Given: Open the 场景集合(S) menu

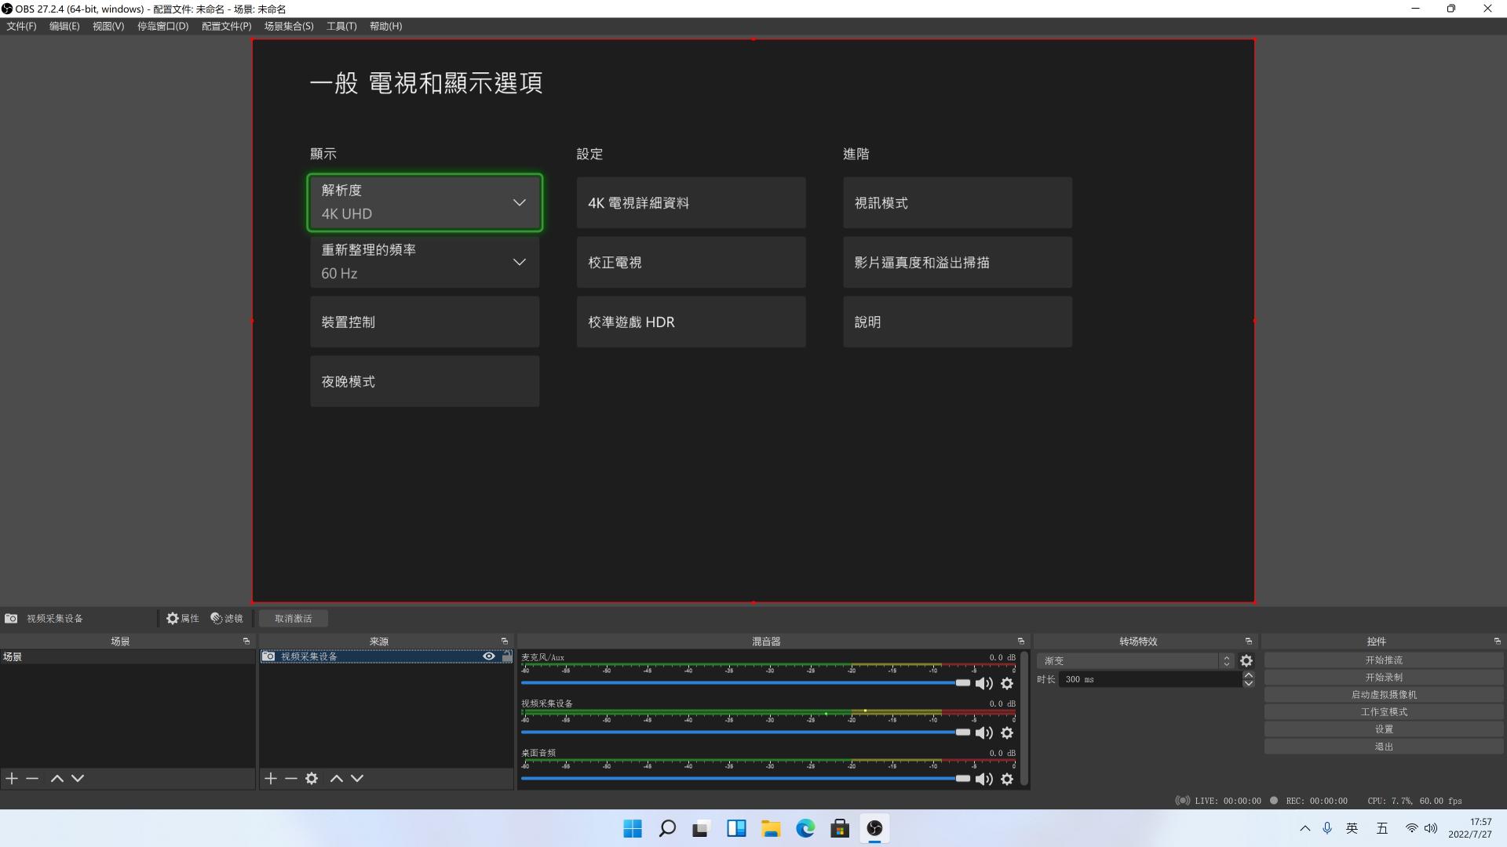Looking at the screenshot, I should 289,26.
